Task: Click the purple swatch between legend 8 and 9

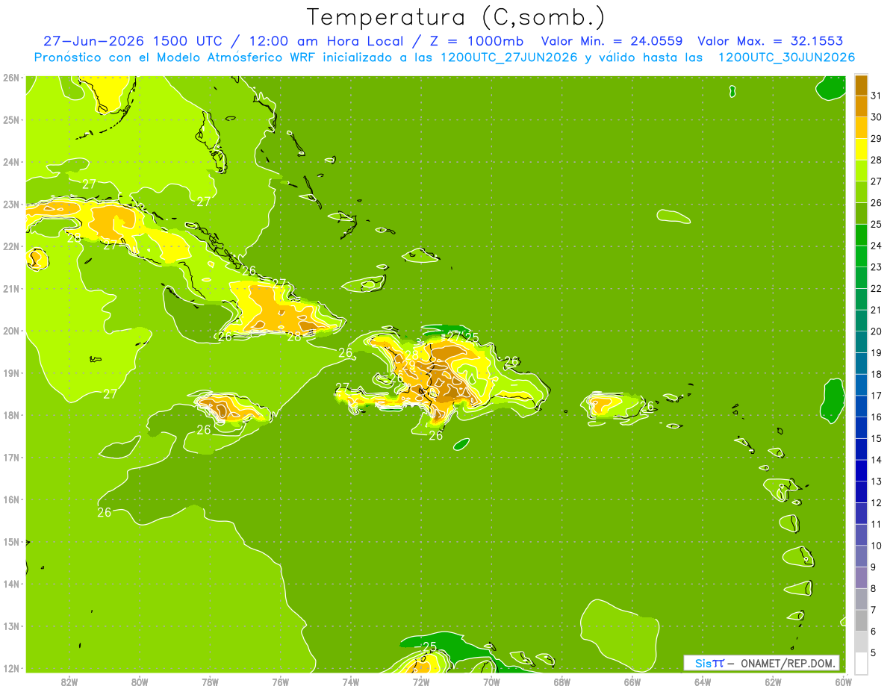Action: pos(861,578)
